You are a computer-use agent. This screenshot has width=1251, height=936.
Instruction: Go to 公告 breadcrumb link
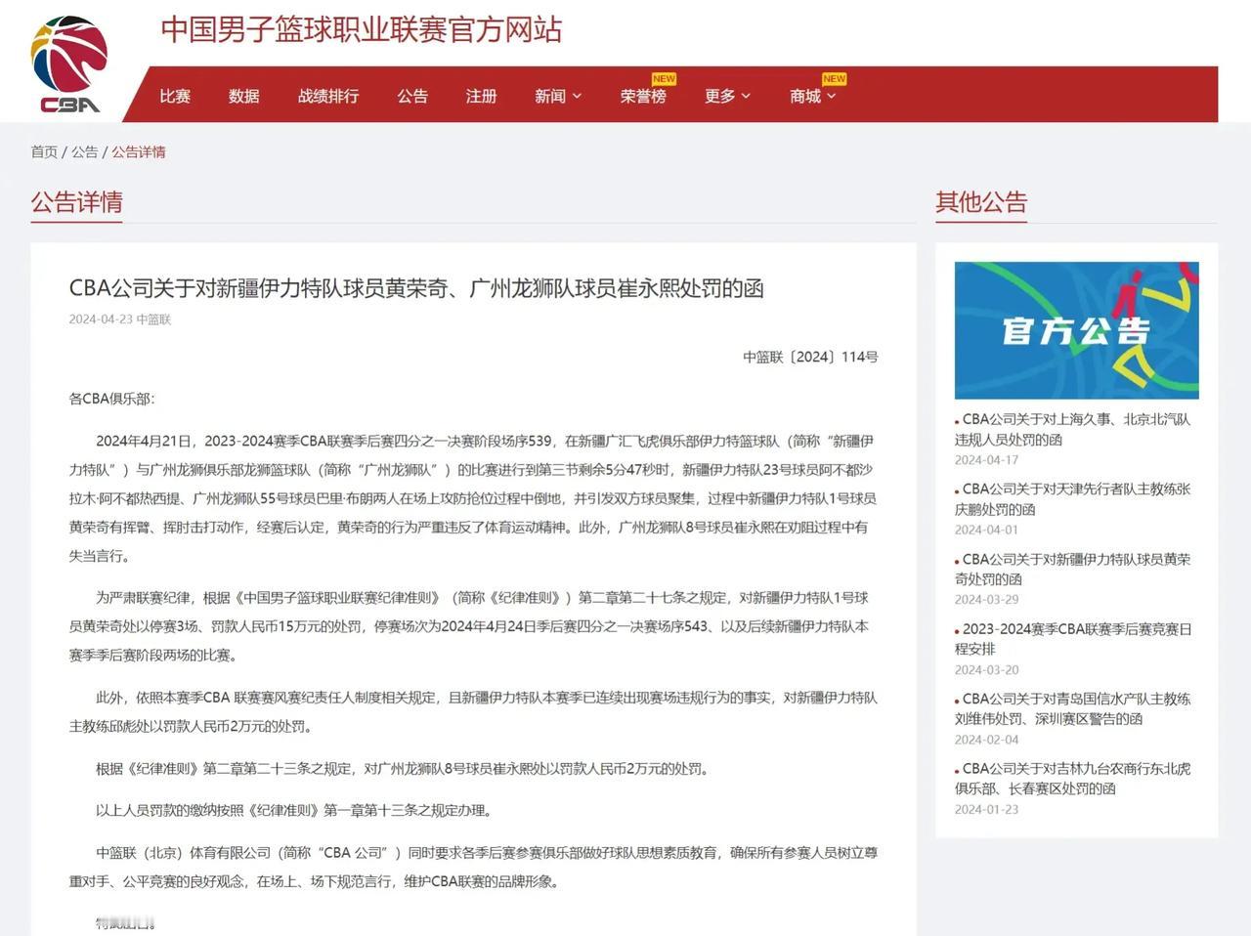pyautogui.click(x=84, y=151)
